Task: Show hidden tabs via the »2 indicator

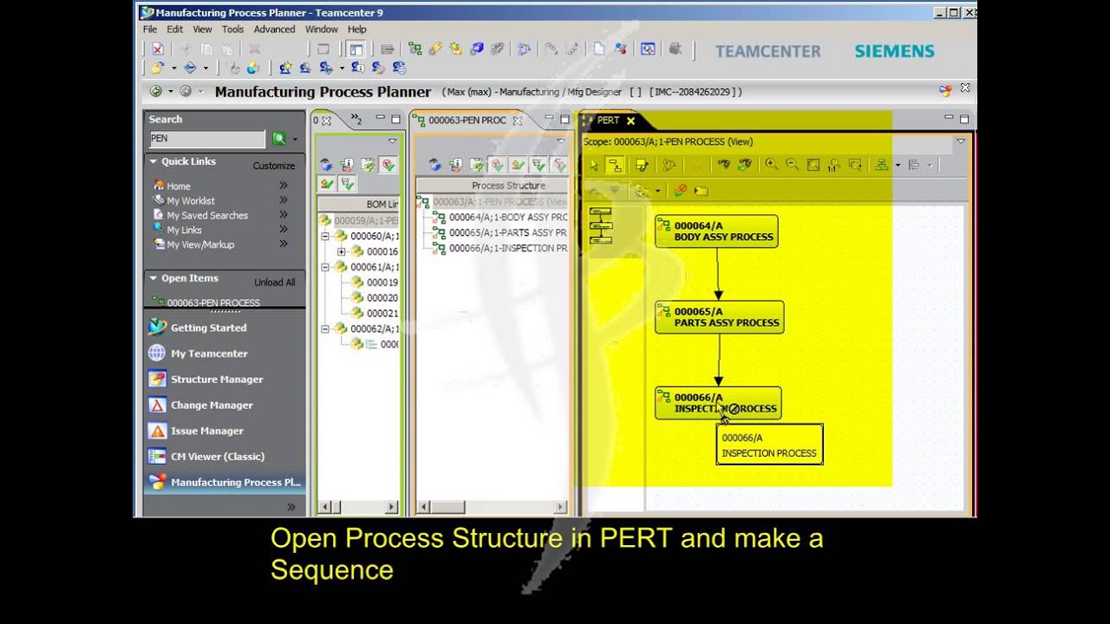Action: 356,120
